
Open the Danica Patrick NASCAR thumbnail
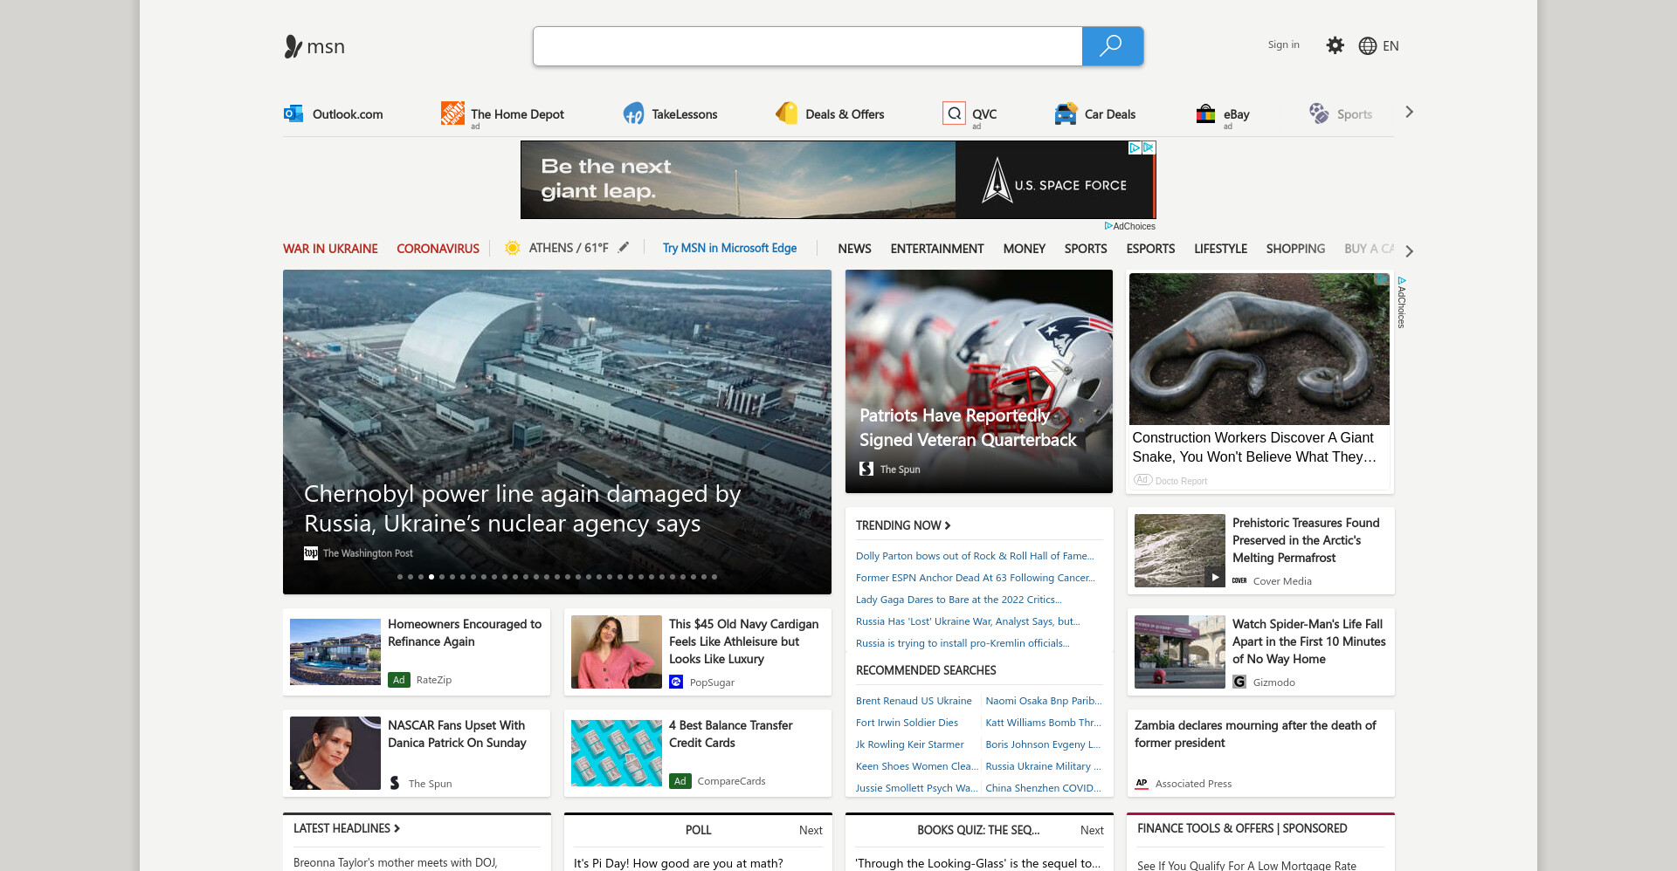335,753
